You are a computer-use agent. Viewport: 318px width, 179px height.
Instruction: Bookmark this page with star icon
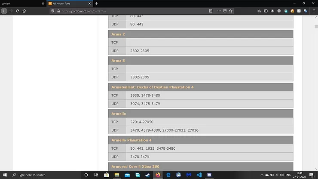(x=231, y=11)
